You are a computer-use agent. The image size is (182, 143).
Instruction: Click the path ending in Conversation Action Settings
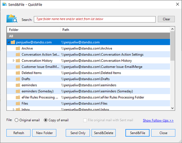pos(102,54)
